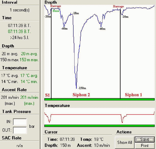Click the Show All button
156x149 pixels.
125,142
